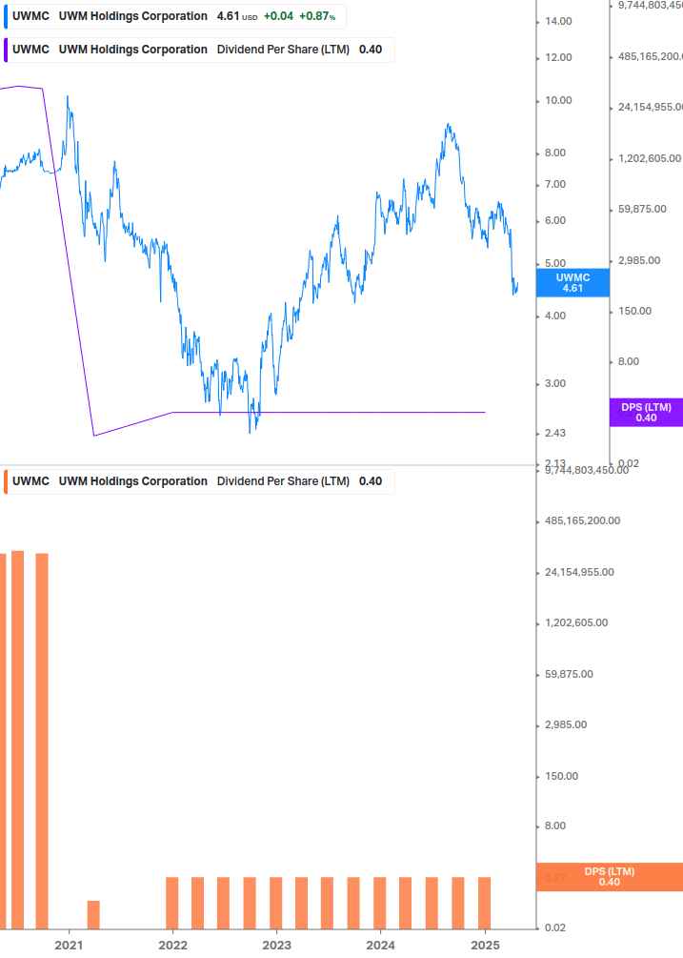
Task: Click the UWMC price legend at top
Action: (x=175, y=16)
